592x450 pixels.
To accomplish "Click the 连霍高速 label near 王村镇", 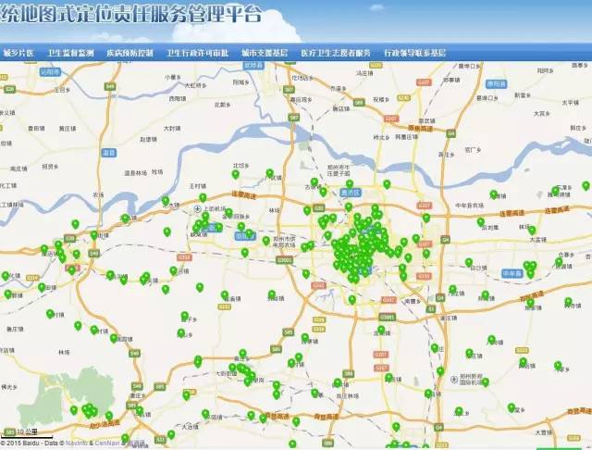I will coord(244,195).
